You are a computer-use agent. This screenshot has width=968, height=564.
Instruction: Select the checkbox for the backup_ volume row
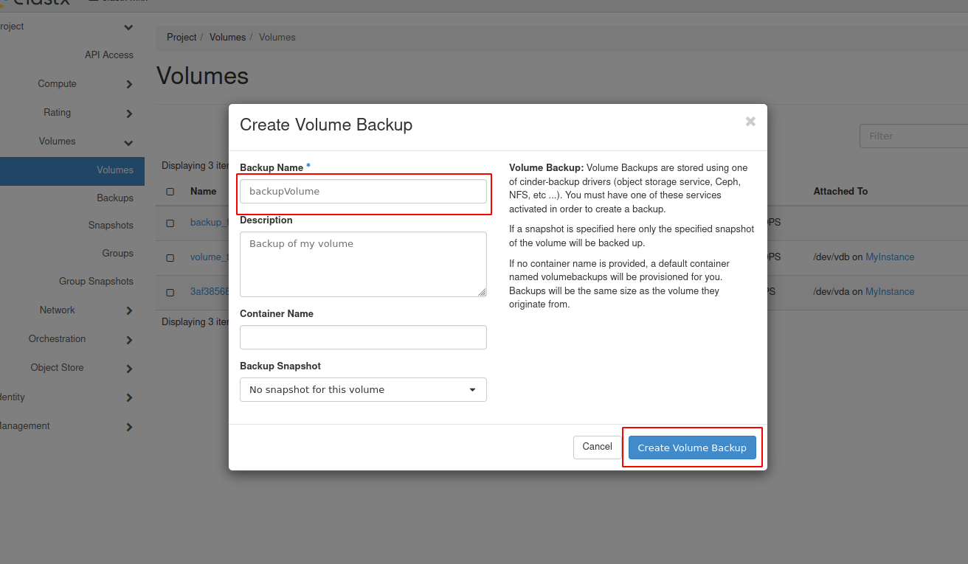170,222
